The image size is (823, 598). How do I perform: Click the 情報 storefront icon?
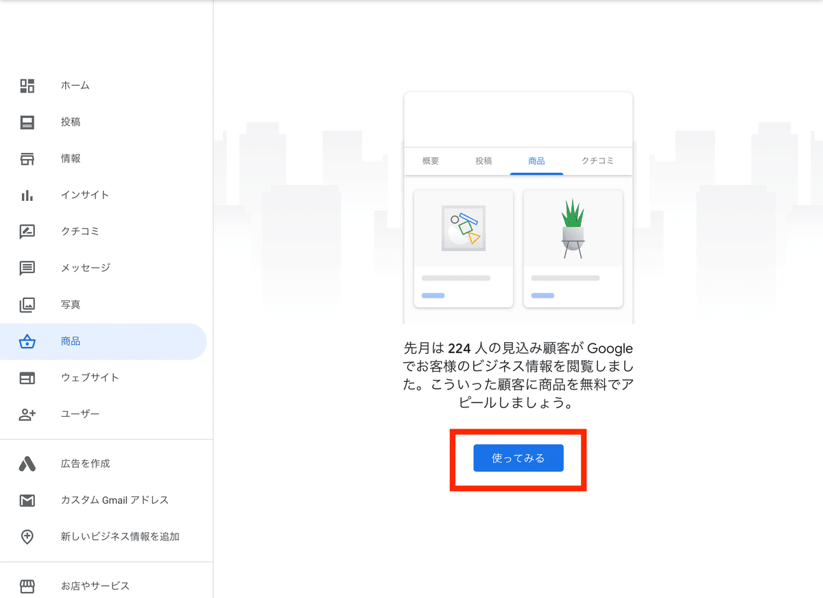tap(27, 158)
